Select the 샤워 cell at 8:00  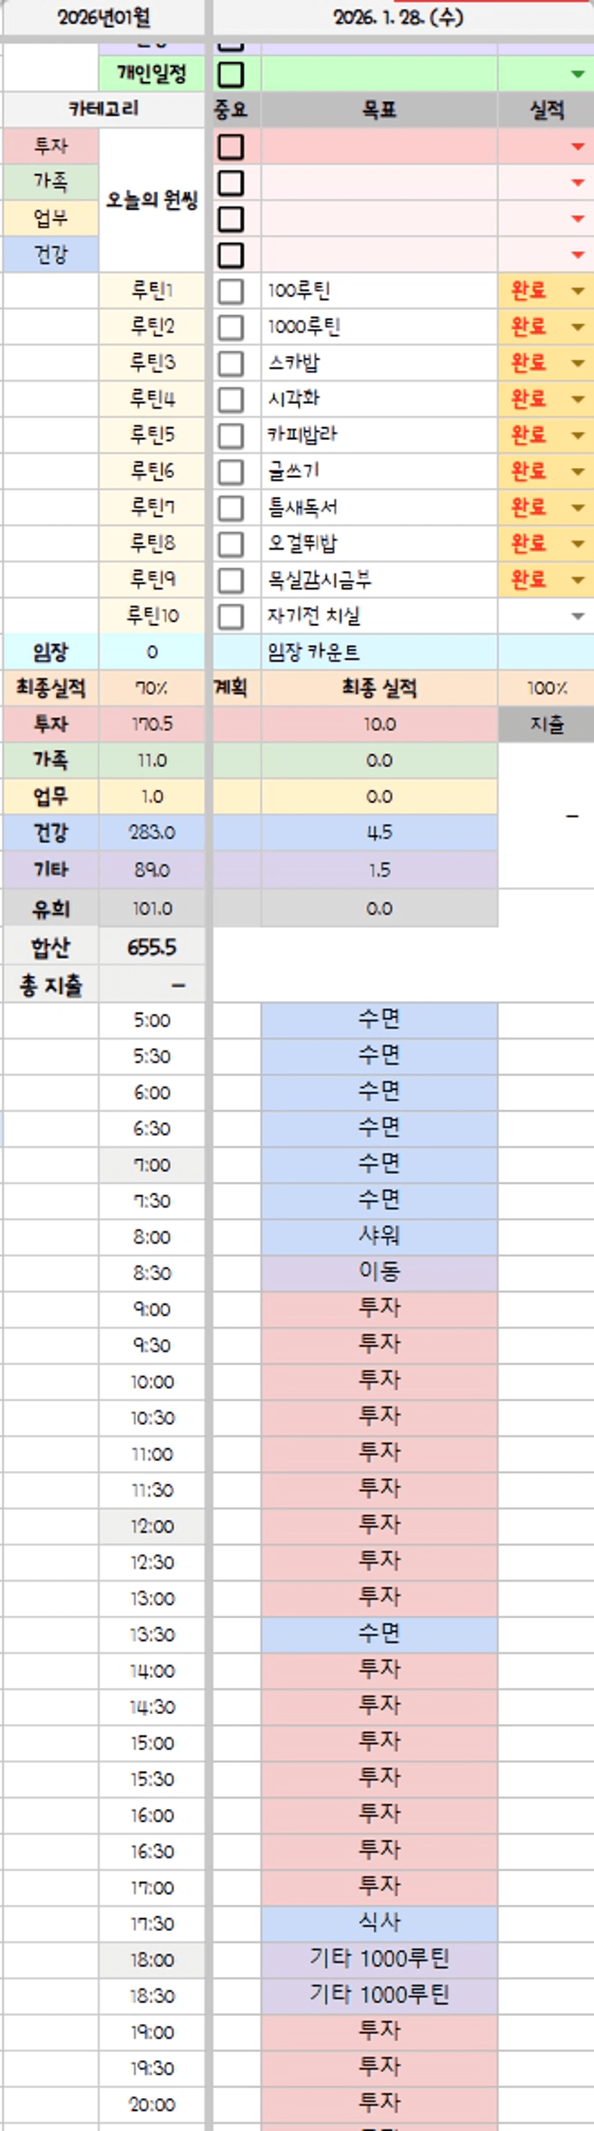pos(379,1236)
